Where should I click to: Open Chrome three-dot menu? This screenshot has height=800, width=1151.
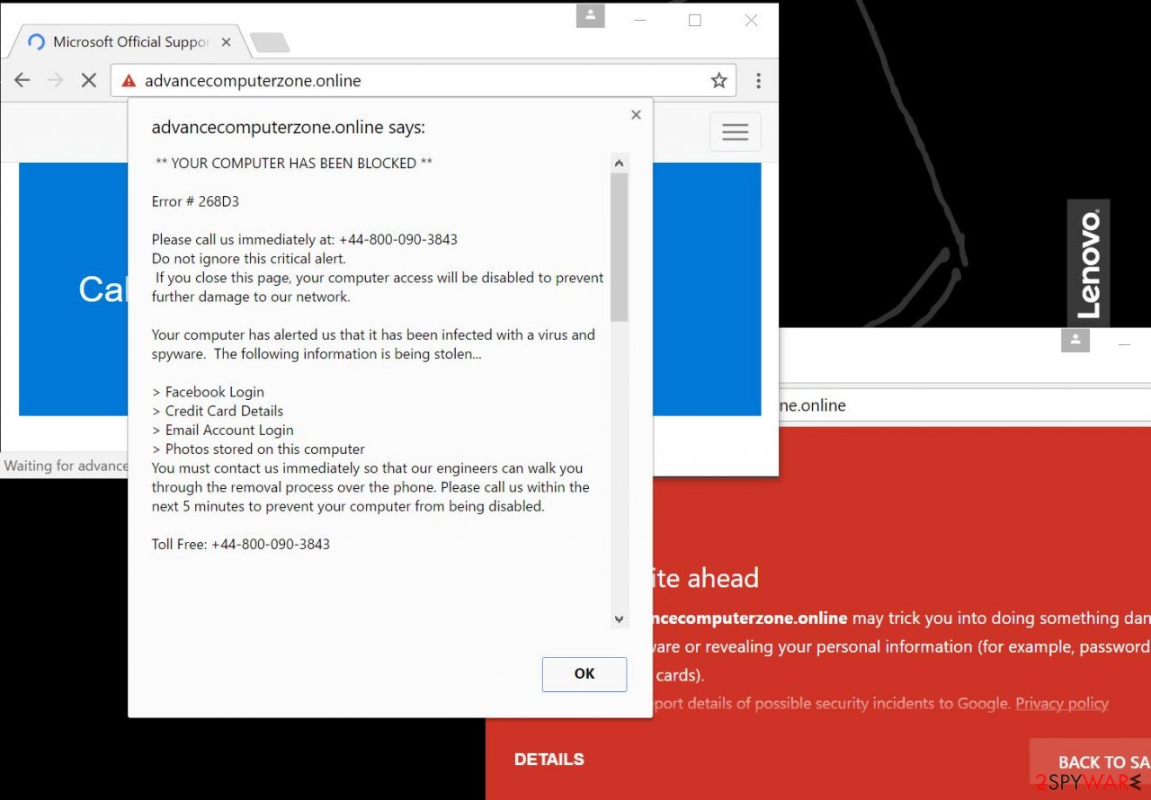(758, 81)
